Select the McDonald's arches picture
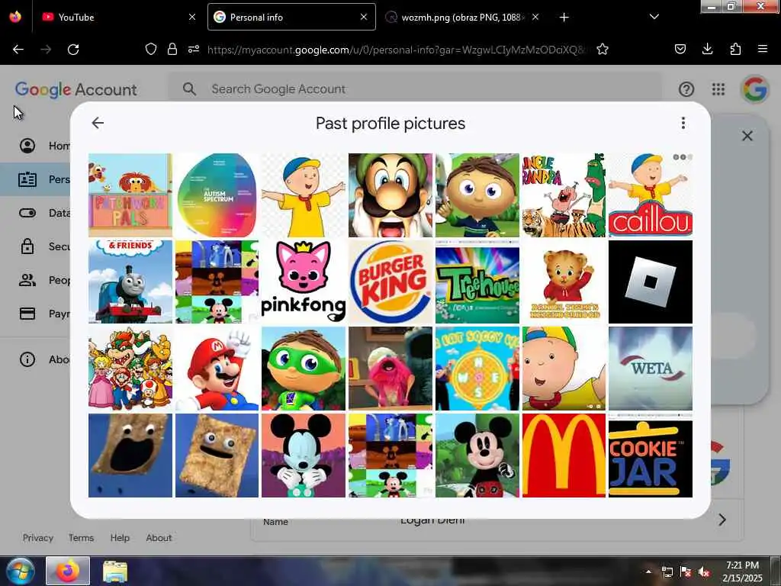This screenshot has height=586, width=781. pyautogui.click(x=564, y=456)
